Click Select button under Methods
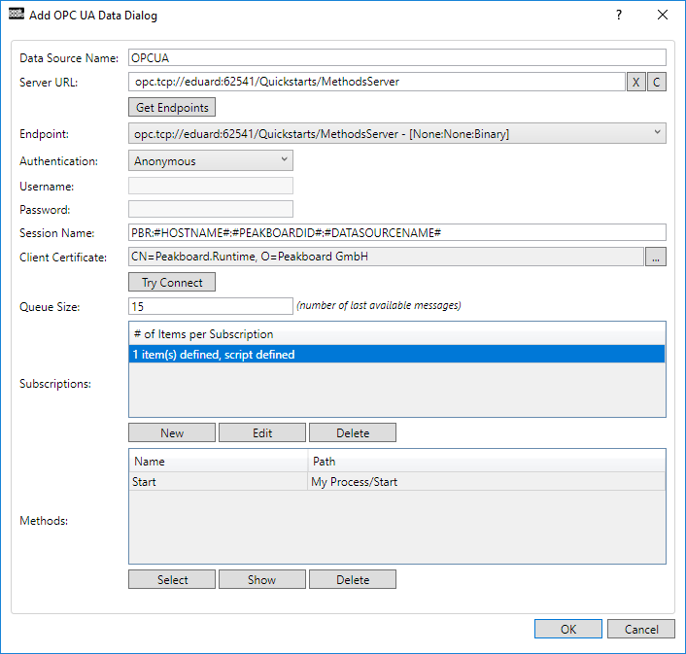Screen dimensions: 686x654 pos(172,579)
